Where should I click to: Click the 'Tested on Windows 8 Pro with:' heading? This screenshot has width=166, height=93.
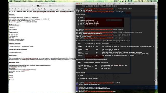18,49
